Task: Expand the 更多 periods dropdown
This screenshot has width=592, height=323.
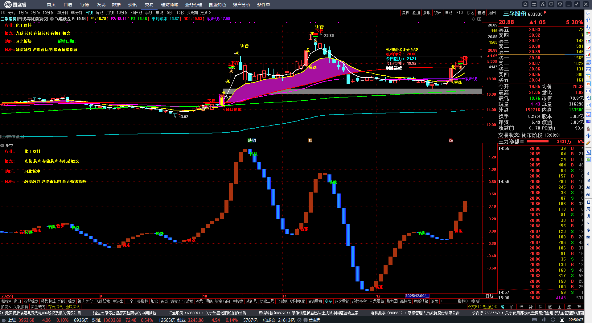Action: click(x=205, y=13)
